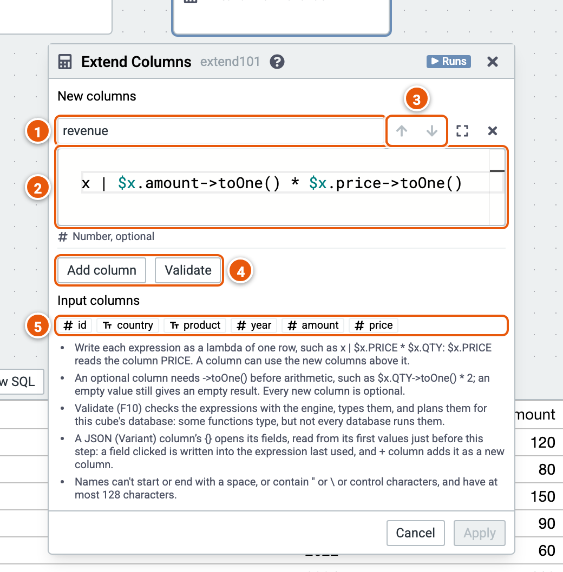
Task: Click the Cancel button
Action: coord(415,533)
